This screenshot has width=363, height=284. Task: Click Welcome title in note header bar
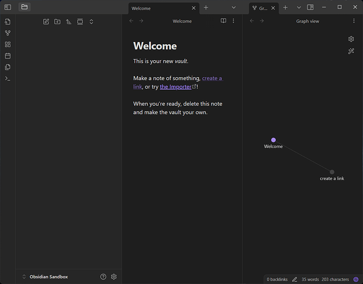[x=182, y=21]
